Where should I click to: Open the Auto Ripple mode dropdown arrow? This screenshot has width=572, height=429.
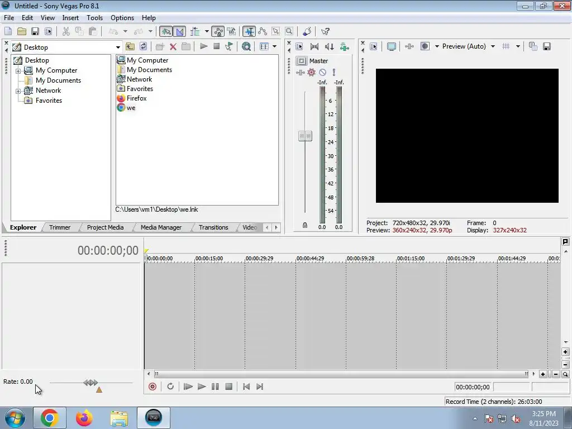207,31
